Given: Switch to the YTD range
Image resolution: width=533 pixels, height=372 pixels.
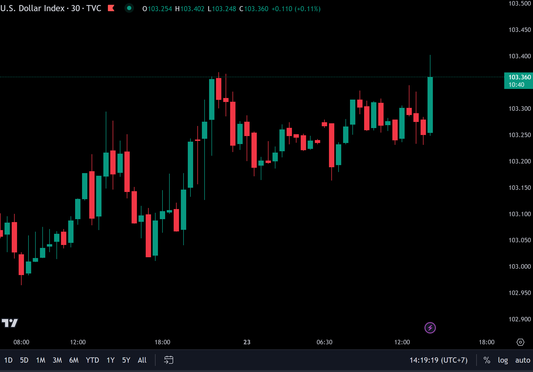Looking at the screenshot, I should (x=92, y=360).
